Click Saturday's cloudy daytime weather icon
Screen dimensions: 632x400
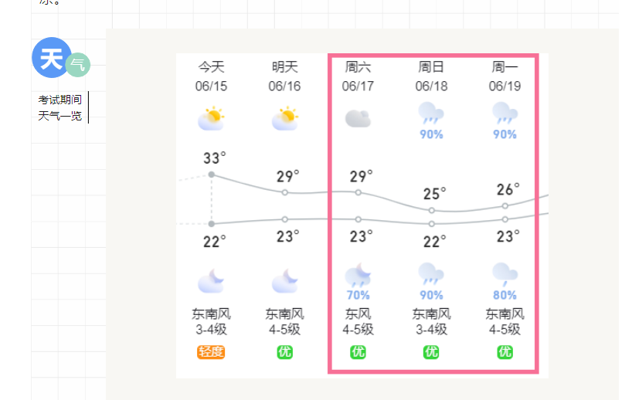click(358, 118)
